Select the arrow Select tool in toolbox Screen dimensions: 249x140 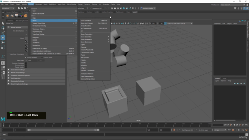(x=3, y=23)
